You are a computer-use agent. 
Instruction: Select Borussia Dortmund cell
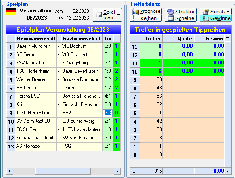[x=82, y=79]
